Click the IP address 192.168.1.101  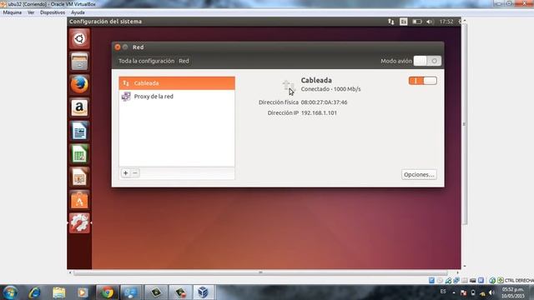coord(319,112)
